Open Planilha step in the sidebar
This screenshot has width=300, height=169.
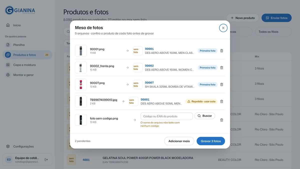click(x=27, y=45)
